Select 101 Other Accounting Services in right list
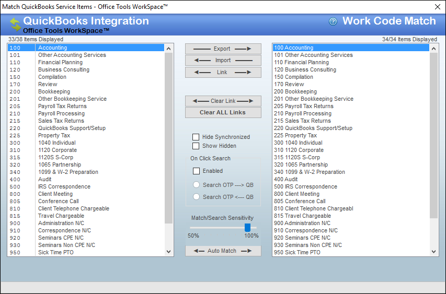446x294 pixels. click(x=351, y=55)
